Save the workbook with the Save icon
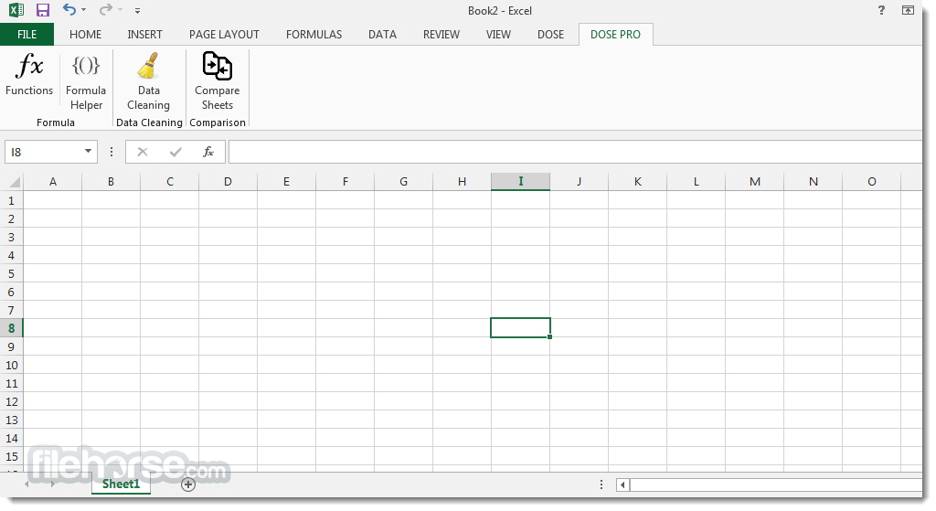Screen dimensions: 936x511 point(43,10)
